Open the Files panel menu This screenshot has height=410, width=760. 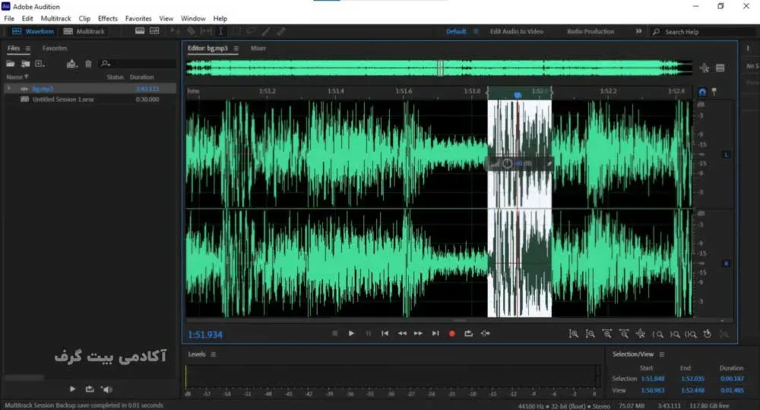28,49
